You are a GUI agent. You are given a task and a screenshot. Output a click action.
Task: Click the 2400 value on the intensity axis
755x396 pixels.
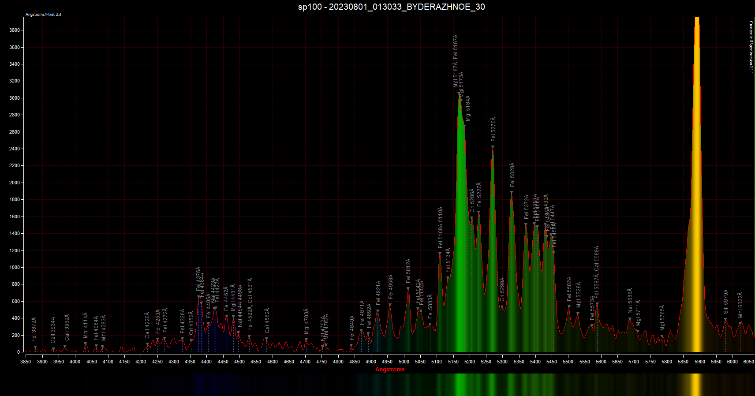point(14,149)
